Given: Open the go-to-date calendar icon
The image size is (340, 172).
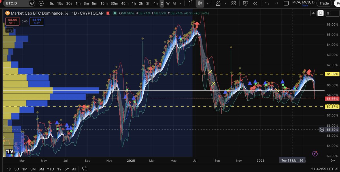Looking at the screenshot, I should 84,169.
